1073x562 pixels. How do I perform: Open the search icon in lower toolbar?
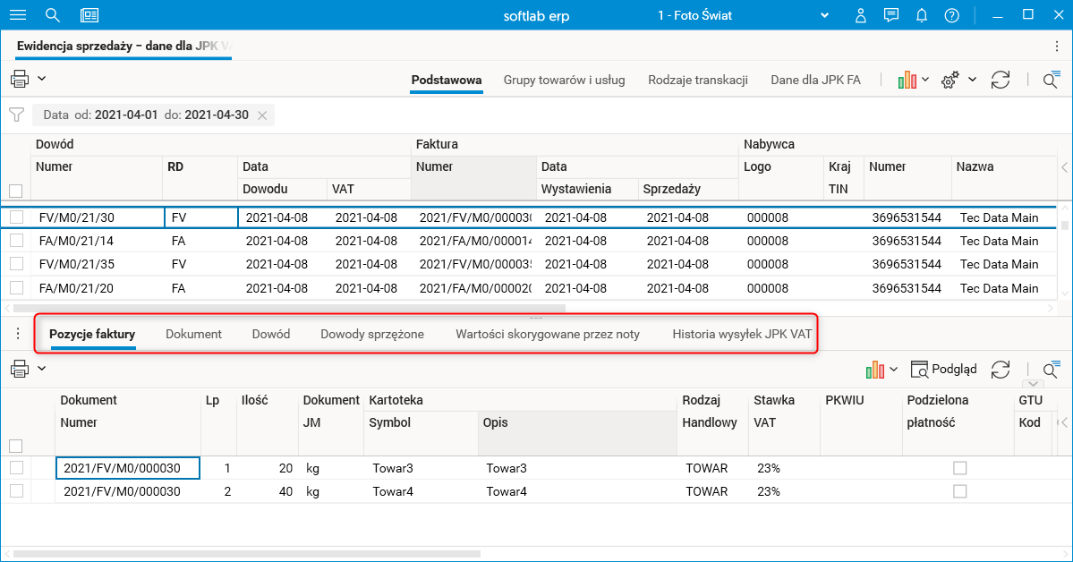tap(1052, 370)
